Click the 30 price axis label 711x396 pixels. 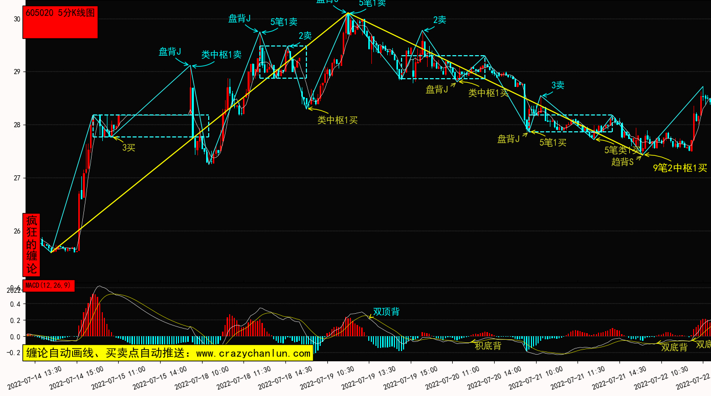click(x=17, y=19)
